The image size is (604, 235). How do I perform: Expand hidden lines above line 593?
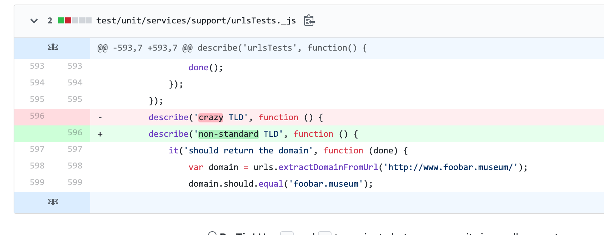pos(53,48)
